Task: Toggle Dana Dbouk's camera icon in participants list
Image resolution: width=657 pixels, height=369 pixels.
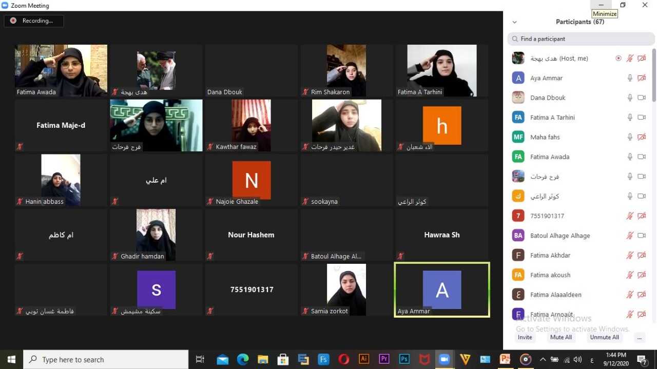Action: (641, 98)
